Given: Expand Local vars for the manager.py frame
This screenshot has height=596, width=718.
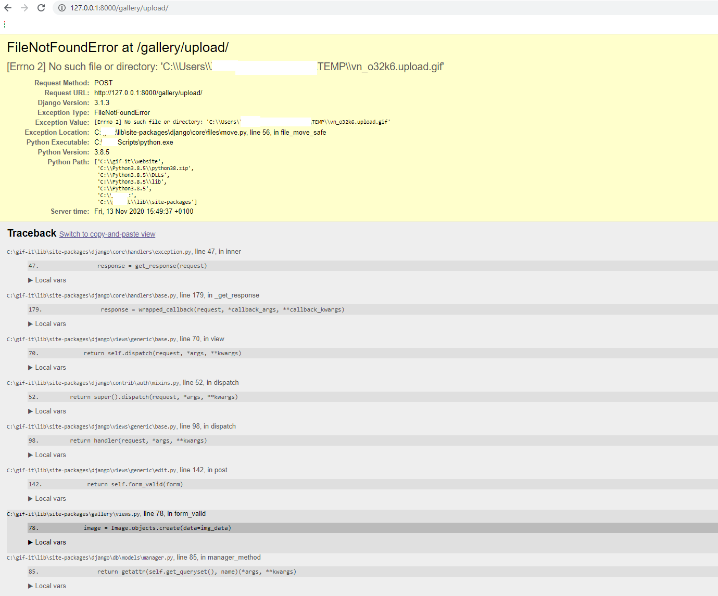Looking at the screenshot, I should coord(47,586).
